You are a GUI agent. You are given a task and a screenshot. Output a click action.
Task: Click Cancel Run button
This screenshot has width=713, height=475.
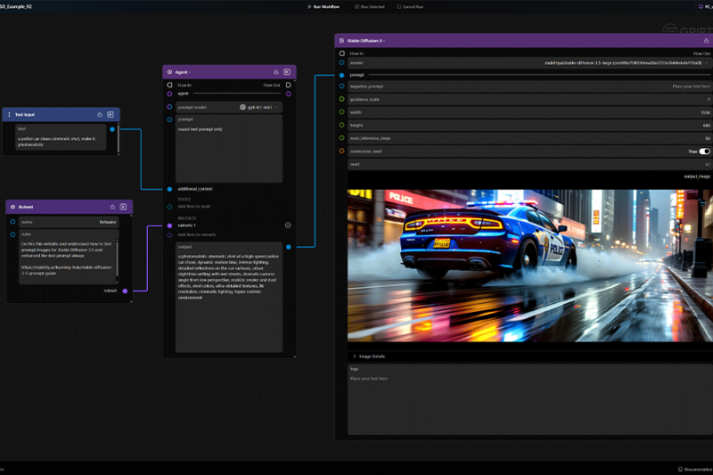tap(409, 6)
